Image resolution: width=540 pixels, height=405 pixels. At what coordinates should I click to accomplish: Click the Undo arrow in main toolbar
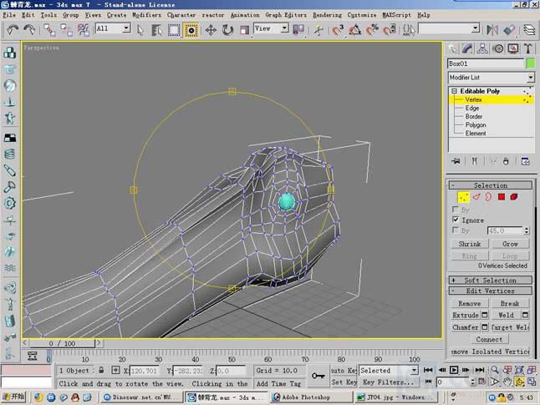pyautogui.click(x=13, y=30)
